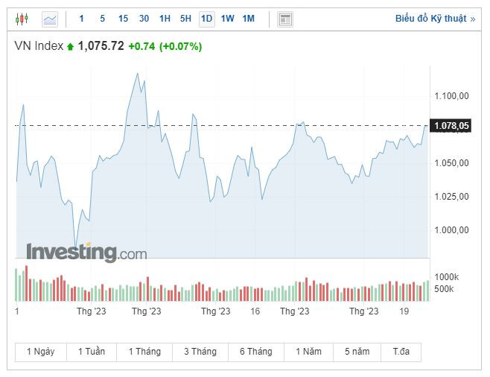
Task: Click the 1.078,05 current price label
Action: pos(451,126)
